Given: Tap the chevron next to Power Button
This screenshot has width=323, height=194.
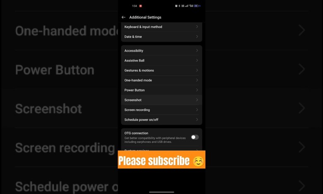Looking at the screenshot, I should 197,90.
